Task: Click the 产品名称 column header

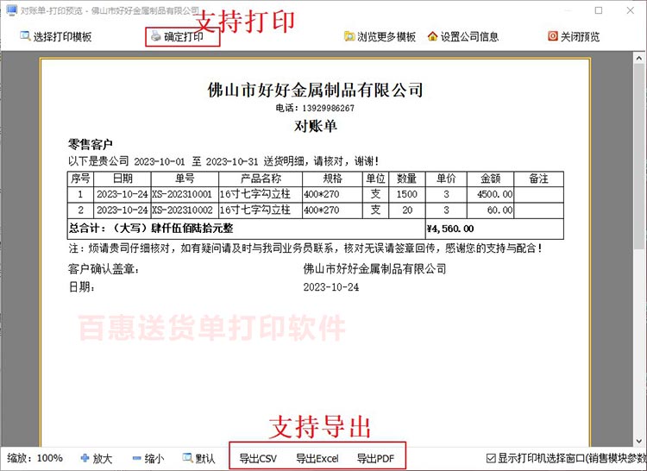Action: click(261, 179)
